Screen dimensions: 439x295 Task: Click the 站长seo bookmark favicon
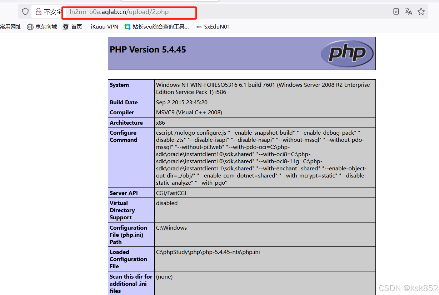point(127,27)
